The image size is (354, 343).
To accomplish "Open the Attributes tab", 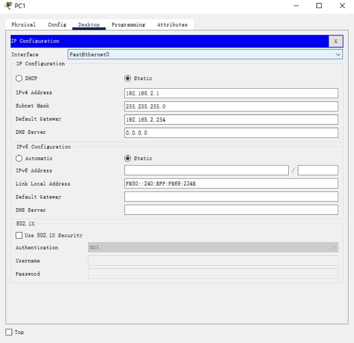I will (172, 25).
